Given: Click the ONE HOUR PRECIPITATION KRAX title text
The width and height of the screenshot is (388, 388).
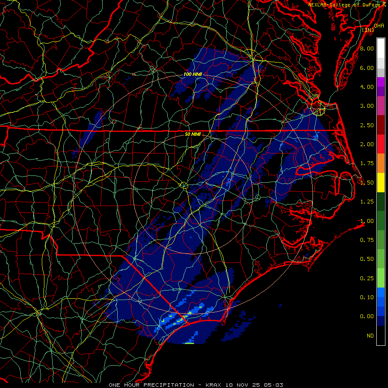Looking at the screenshot, I should (196, 385).
